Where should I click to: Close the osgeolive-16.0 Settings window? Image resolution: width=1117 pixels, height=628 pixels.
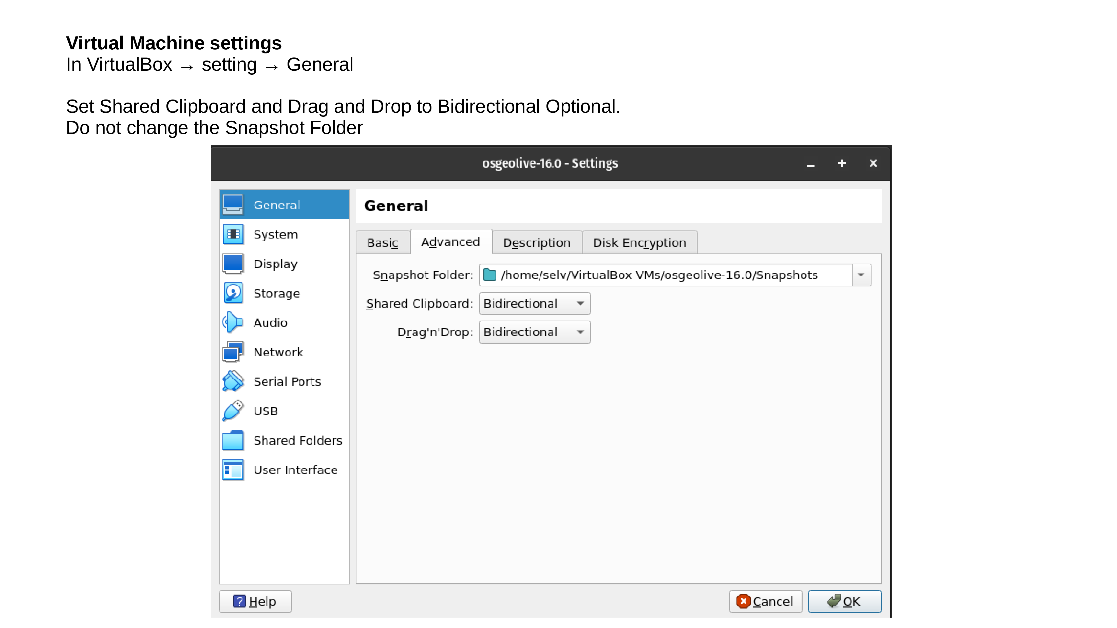(x=873, y=163)
